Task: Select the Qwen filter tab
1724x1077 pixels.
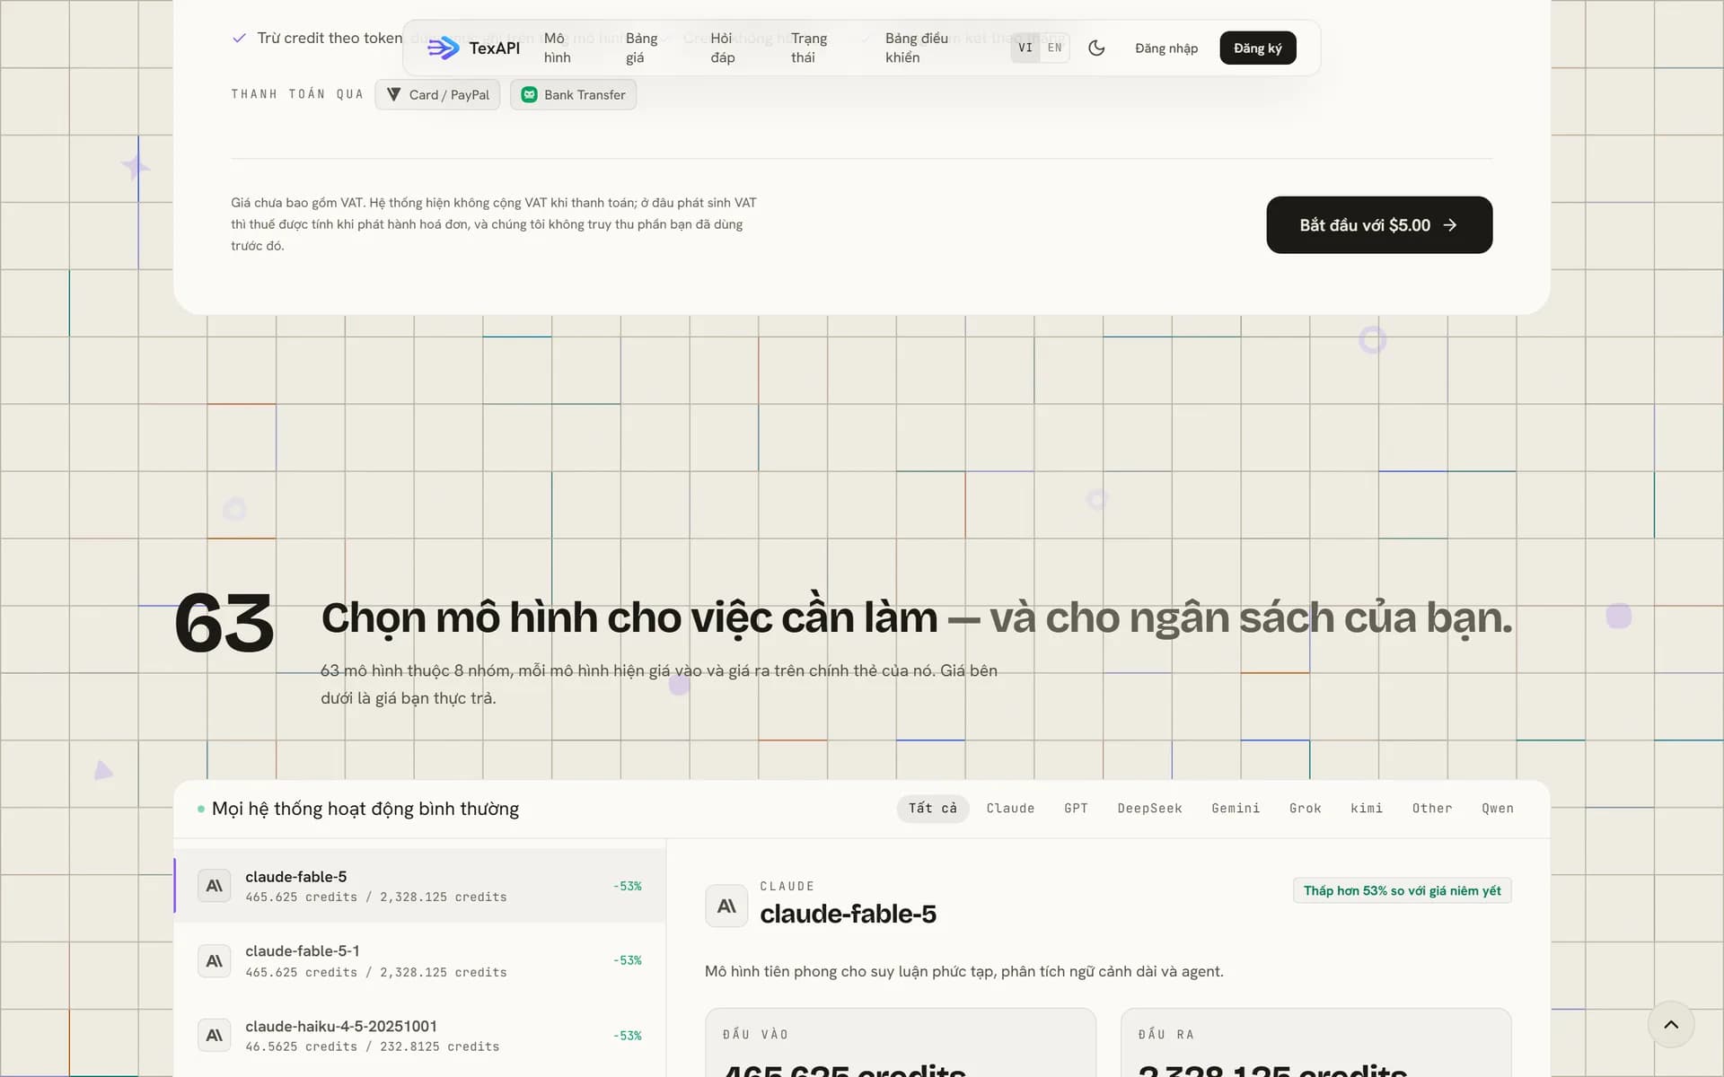Action: 1497,809
